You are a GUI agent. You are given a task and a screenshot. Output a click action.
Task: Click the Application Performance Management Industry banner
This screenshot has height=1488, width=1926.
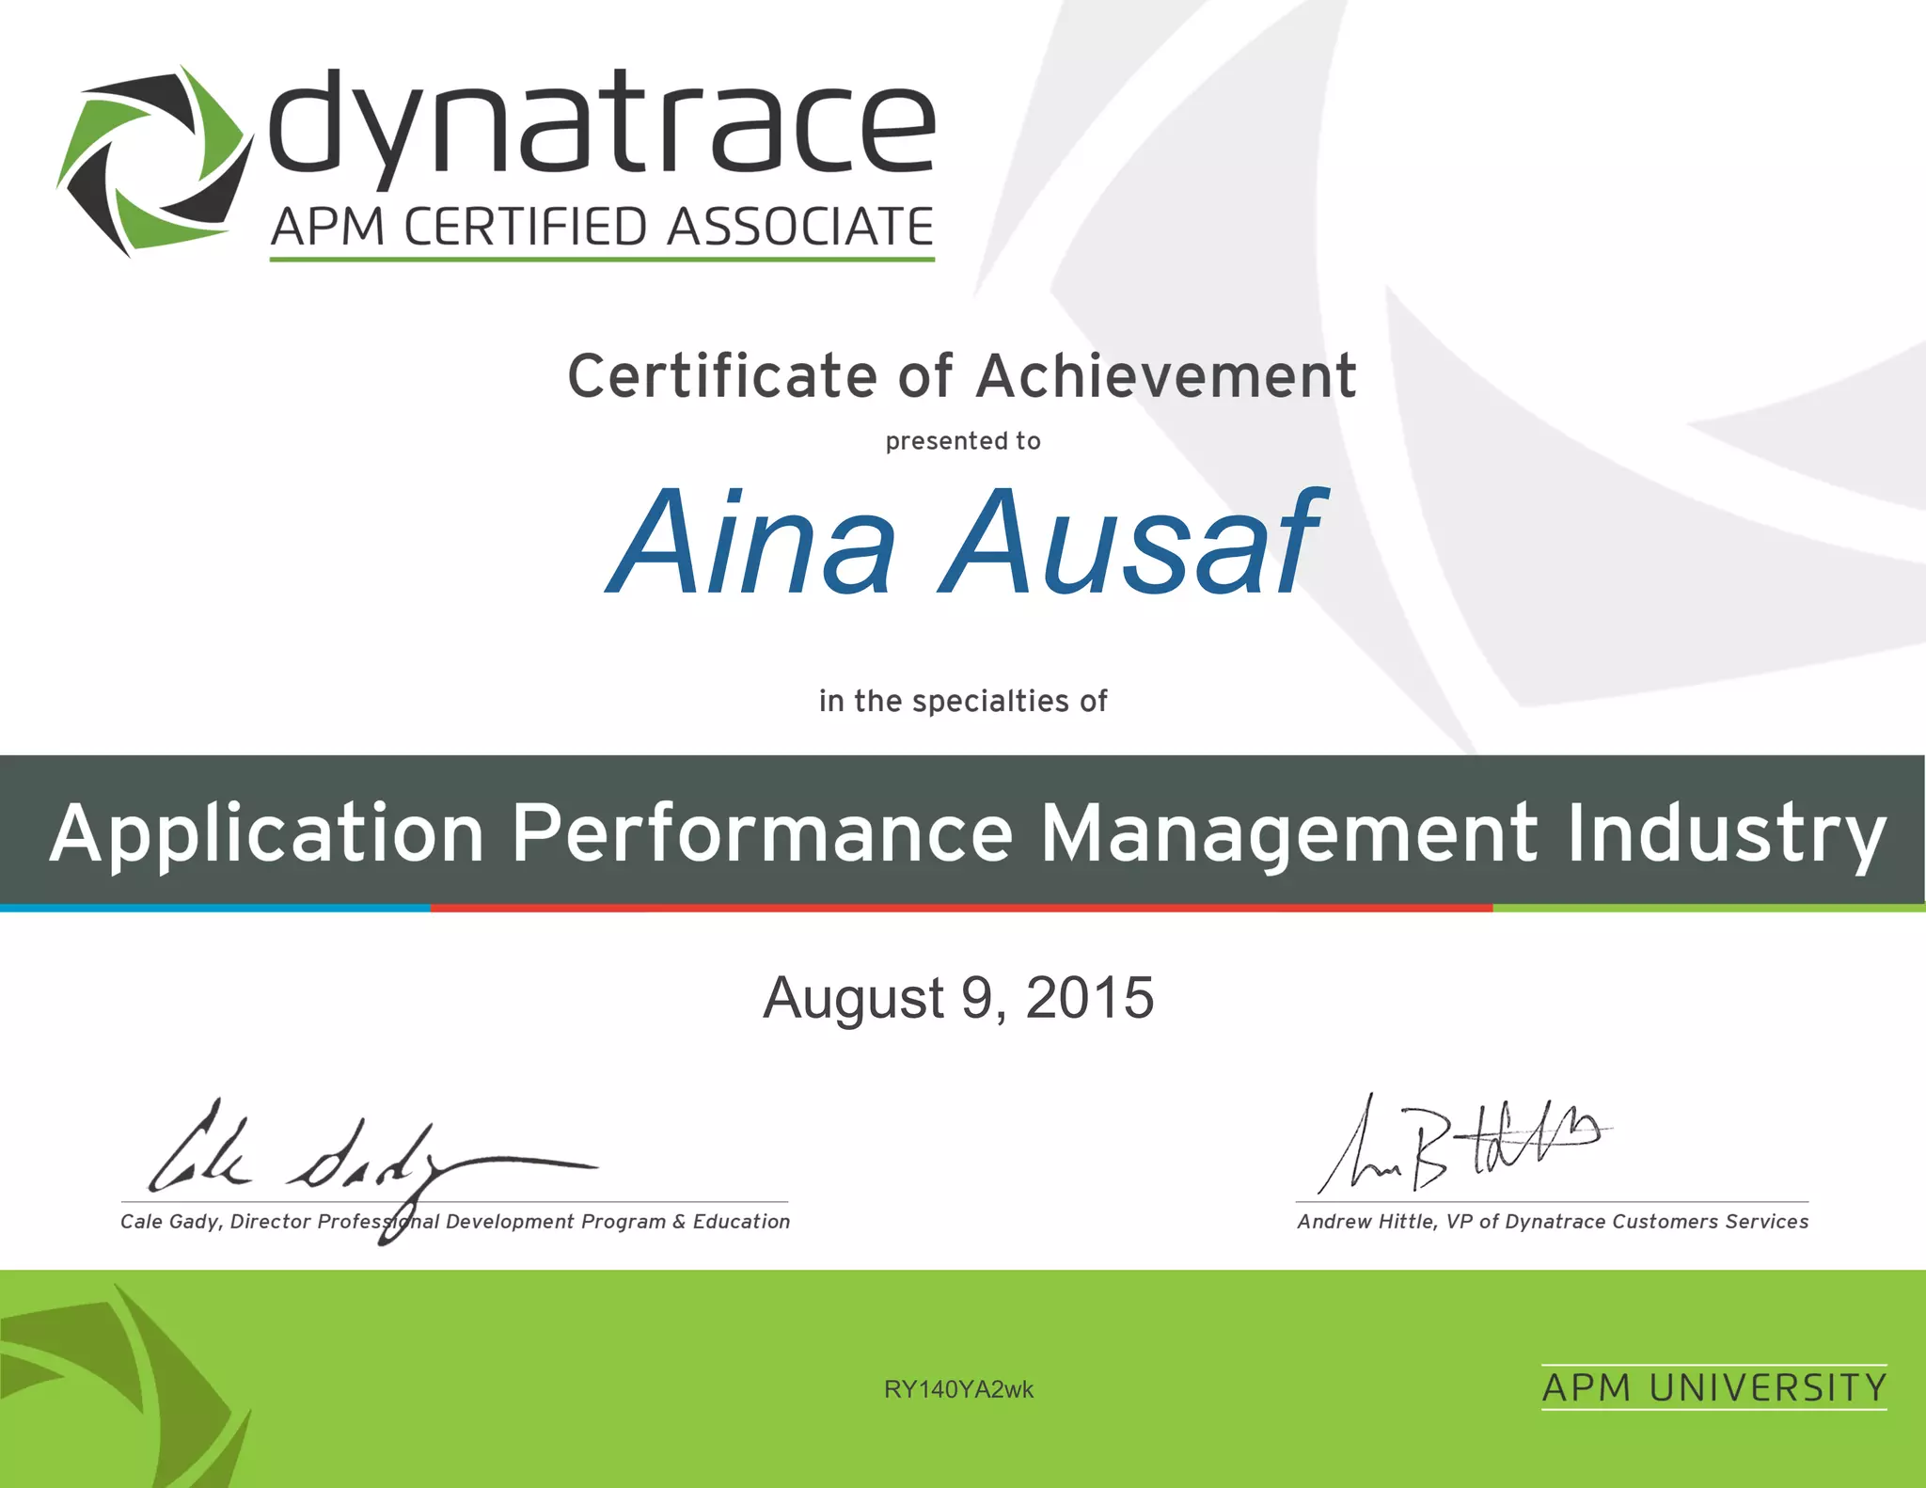(x=962, y=831)
